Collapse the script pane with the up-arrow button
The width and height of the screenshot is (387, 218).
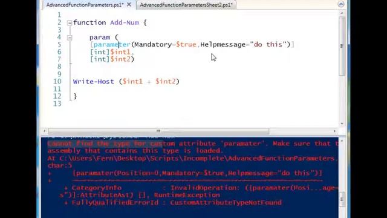click(341, 4)
